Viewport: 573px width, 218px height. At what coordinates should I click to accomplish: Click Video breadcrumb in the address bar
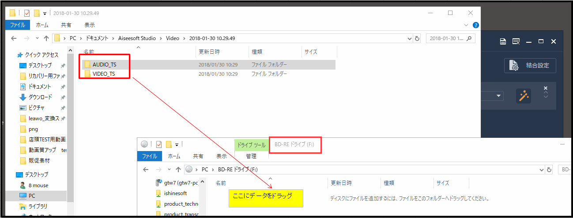pos(173,38)
